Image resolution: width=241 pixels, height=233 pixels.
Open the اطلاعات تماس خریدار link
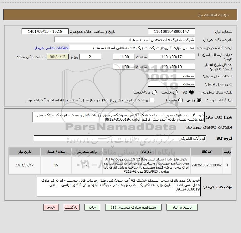point(52,48)
